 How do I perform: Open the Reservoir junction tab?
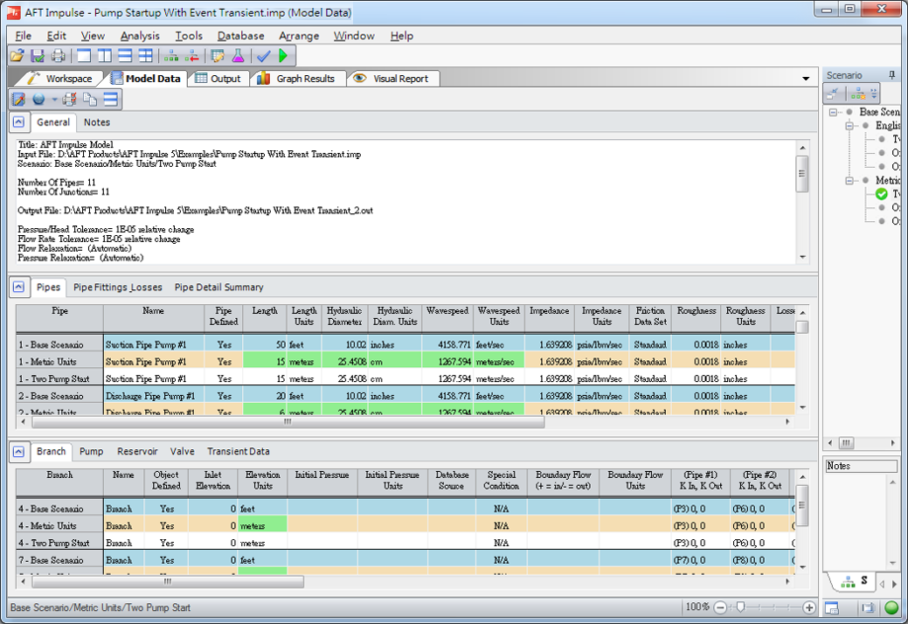click(x=137, y=452)
